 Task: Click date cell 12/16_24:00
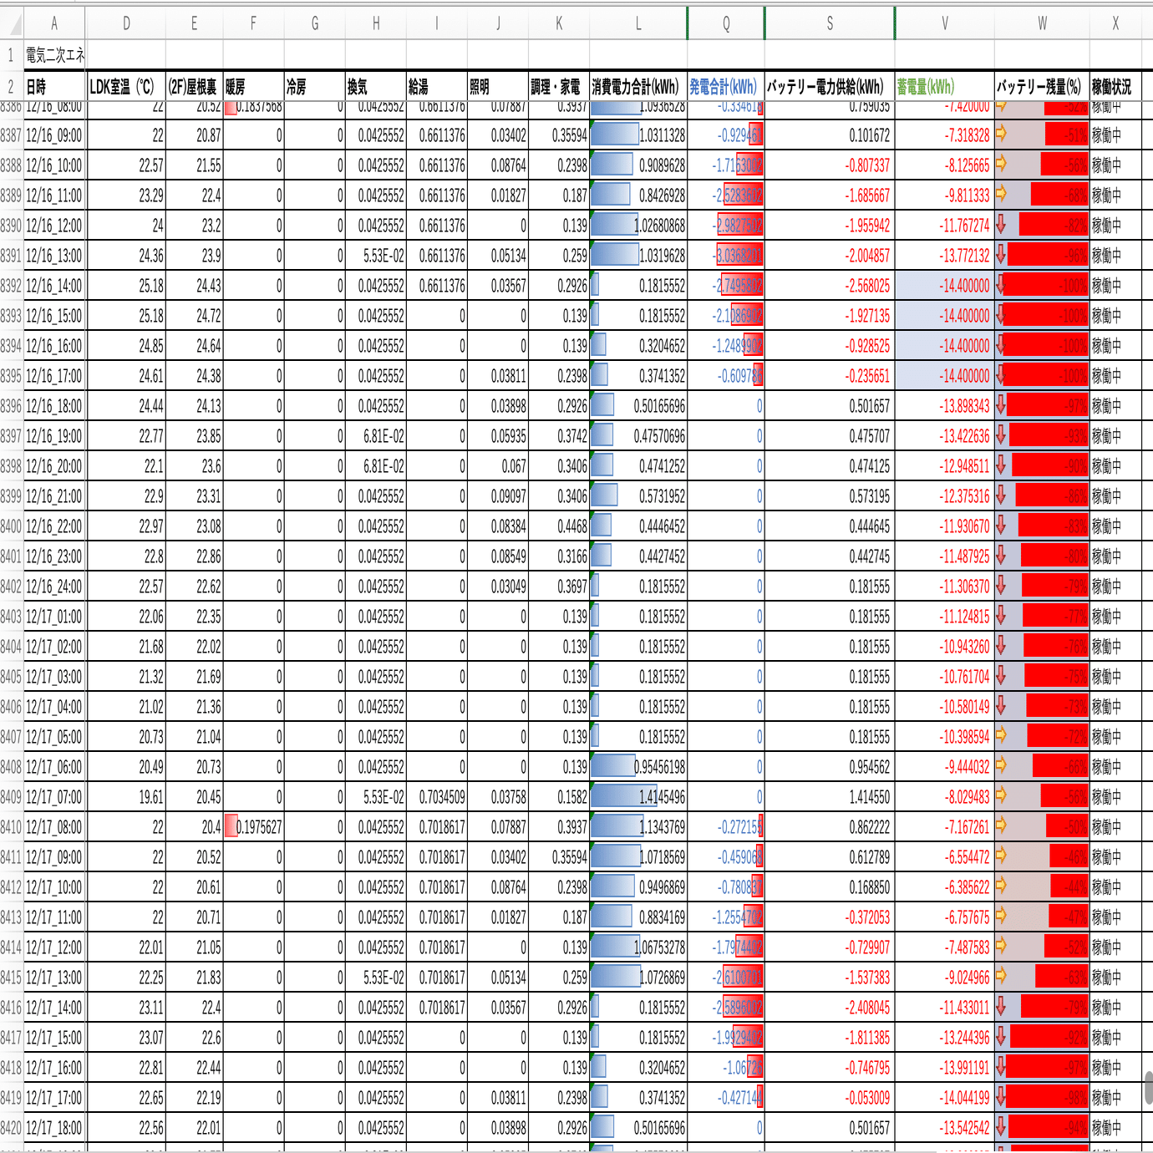click(55, 587)
